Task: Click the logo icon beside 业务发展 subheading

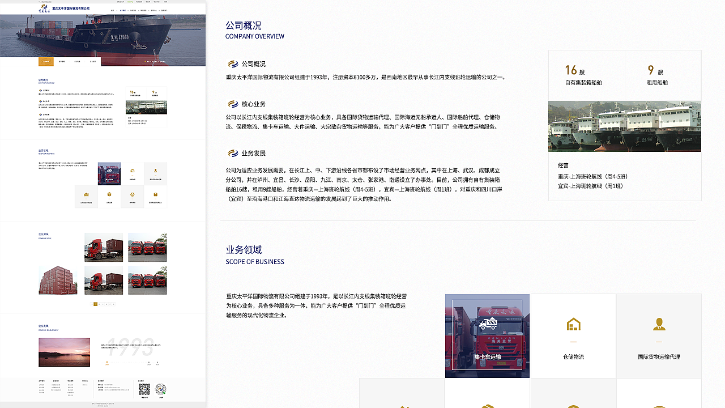Action: 233,153
